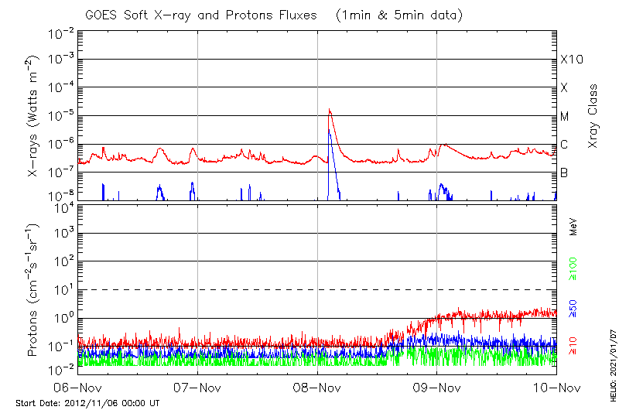Click the 'Protons' y-axis label on lower panel
This screenshot has width=619, height=410.
(x=34, y=290)
